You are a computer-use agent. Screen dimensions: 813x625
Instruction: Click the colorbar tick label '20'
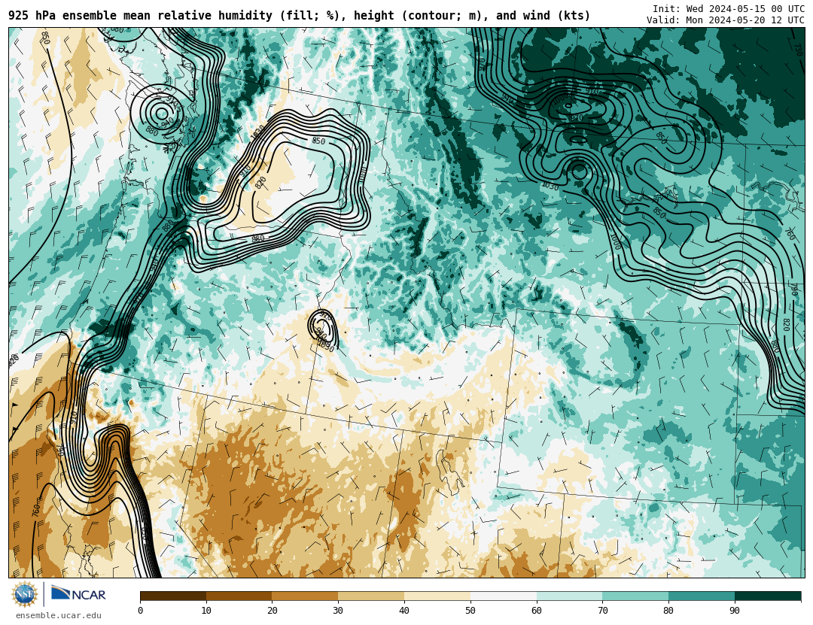point(273,611)
